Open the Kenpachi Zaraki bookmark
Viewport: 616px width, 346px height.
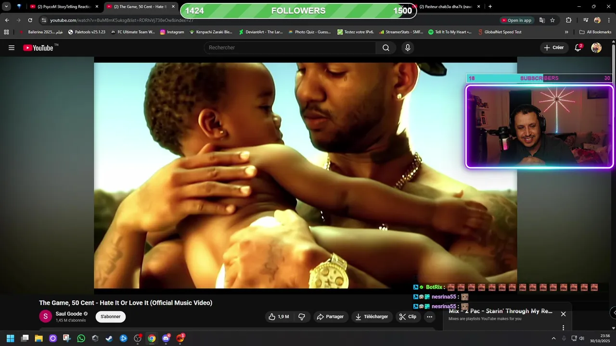211,32
